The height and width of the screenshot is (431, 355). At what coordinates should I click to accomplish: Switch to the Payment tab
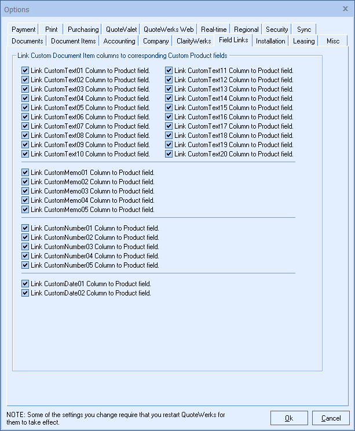[24, 30]
